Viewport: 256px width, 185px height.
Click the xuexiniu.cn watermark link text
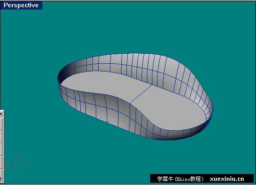[x=227, y=179]
